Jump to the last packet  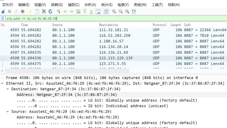pos(91,12)
